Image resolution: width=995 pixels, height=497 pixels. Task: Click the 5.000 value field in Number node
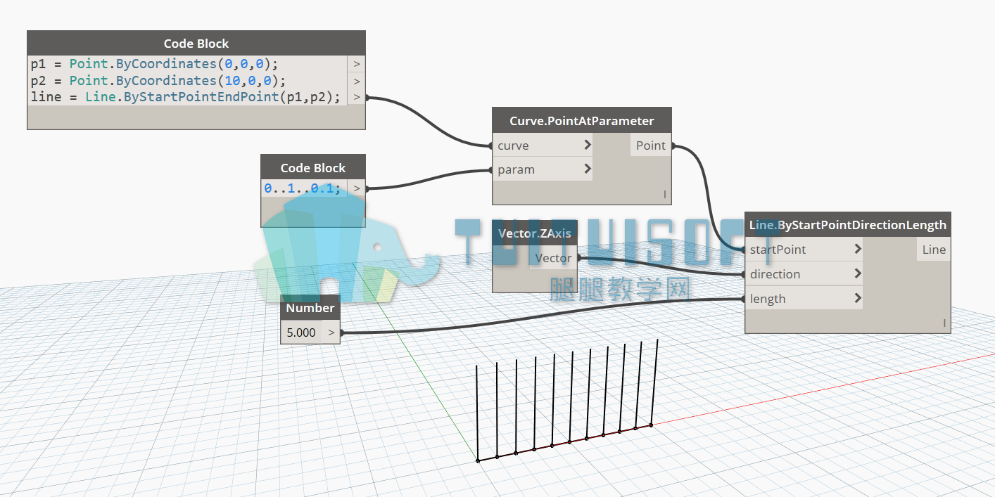coord(301,333)
